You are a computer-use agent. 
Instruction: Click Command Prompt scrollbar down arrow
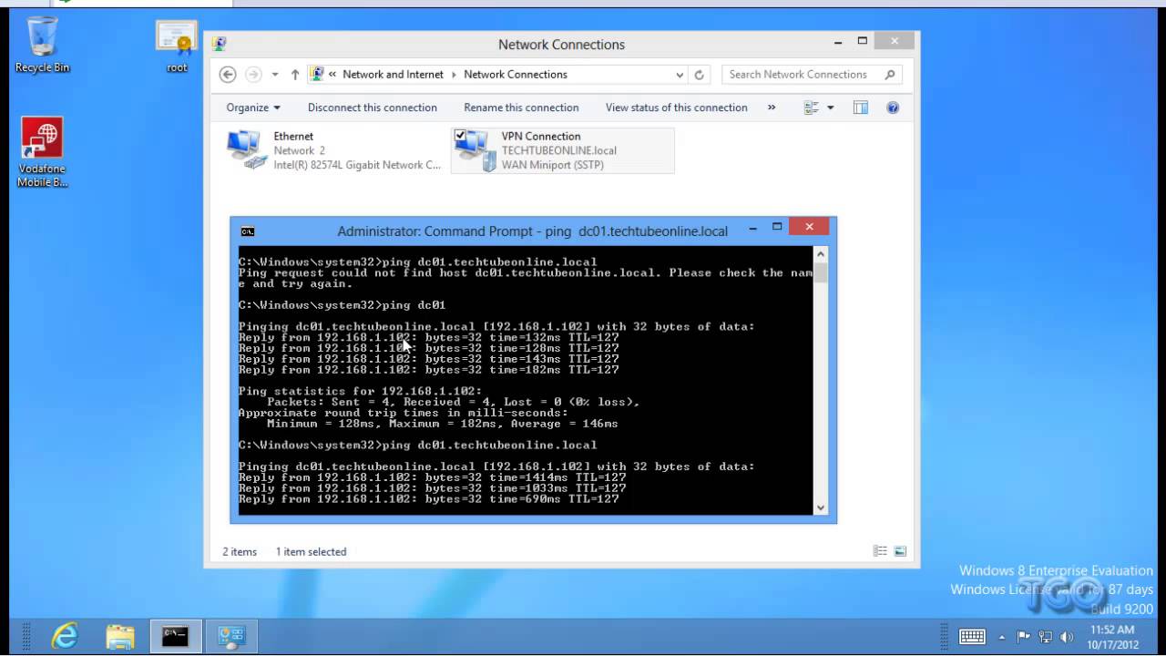click(x=820, y=507)
